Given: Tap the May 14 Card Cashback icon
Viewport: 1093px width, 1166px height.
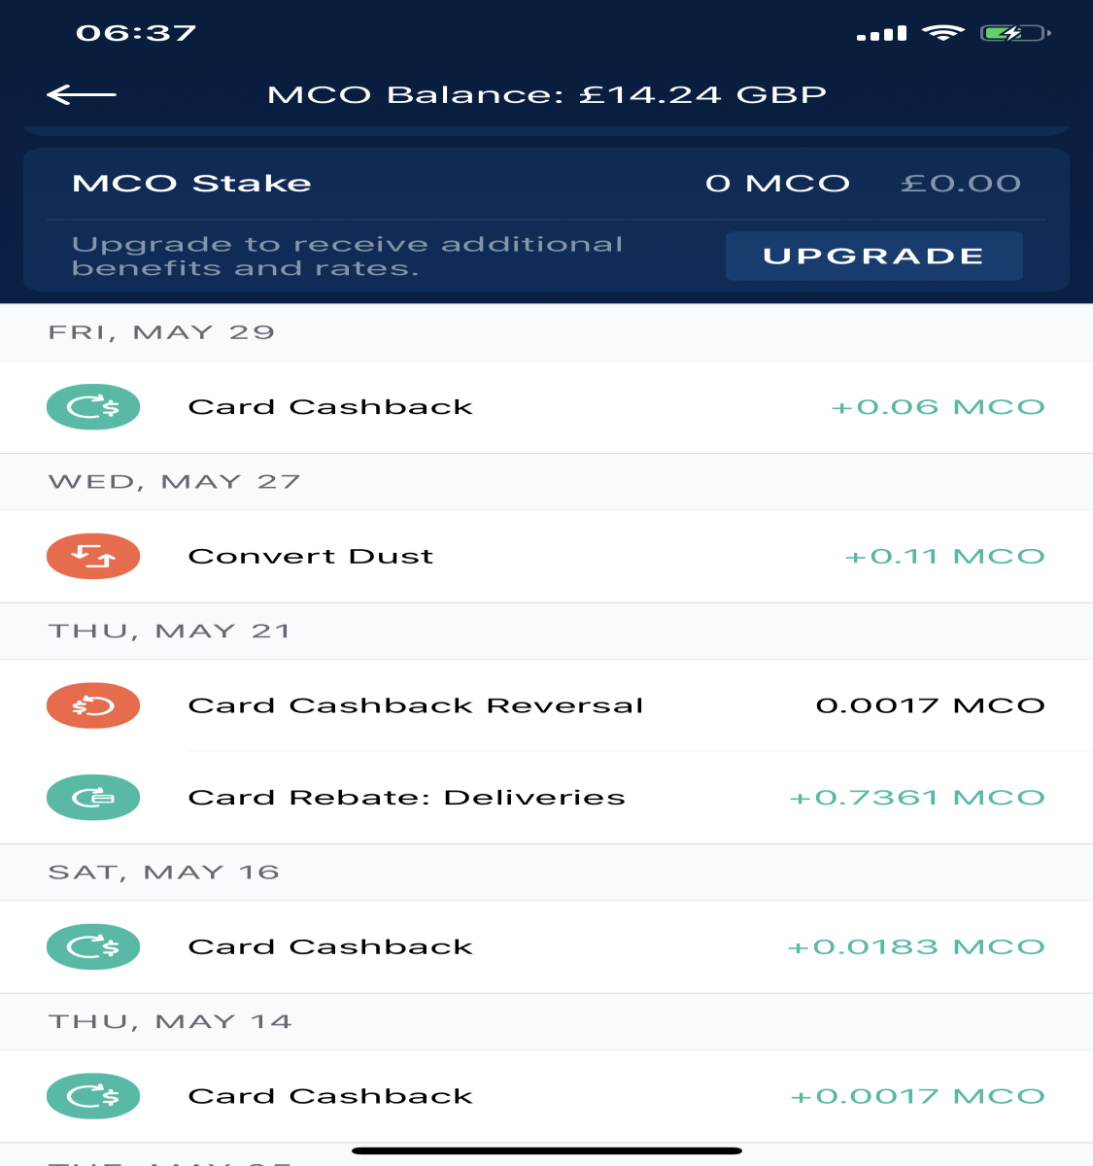Looking at the screenshot, I should coord(93,1096).
